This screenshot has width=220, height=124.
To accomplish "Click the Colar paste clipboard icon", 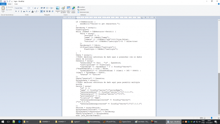I will tap(3, 8).
